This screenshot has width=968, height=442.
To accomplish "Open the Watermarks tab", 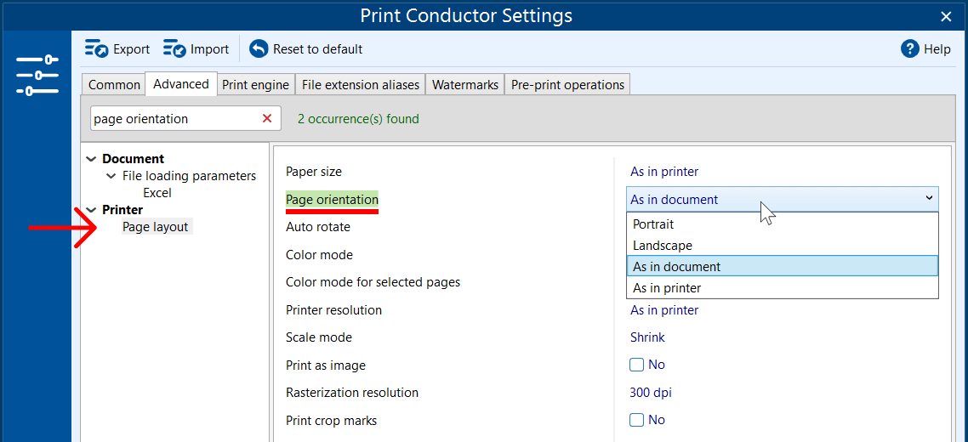I will point(464,85).
